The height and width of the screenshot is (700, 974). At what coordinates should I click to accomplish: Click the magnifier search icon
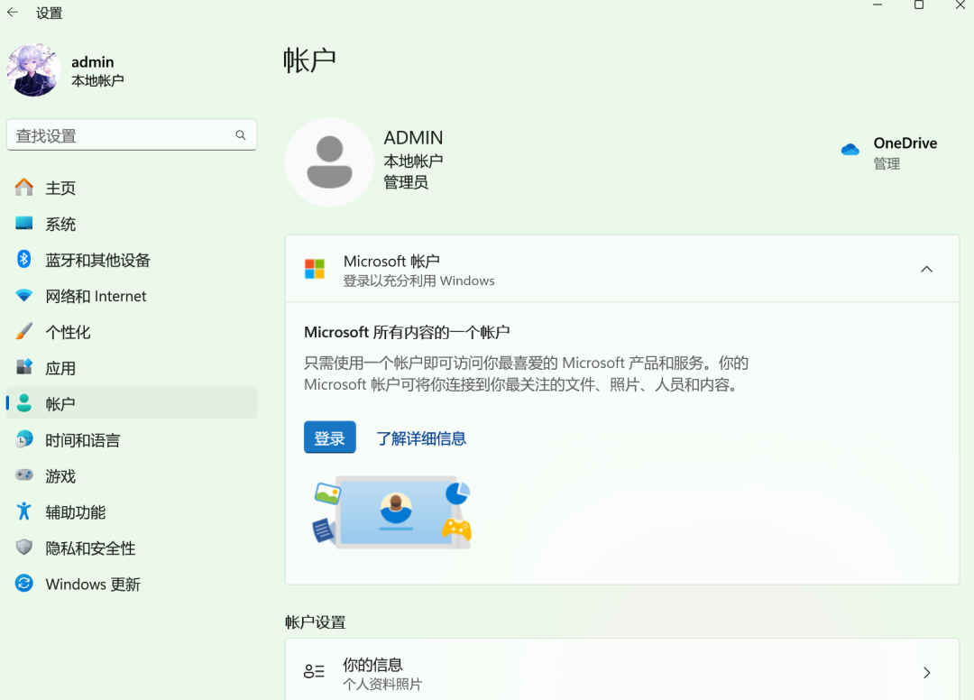coord(241,134)
